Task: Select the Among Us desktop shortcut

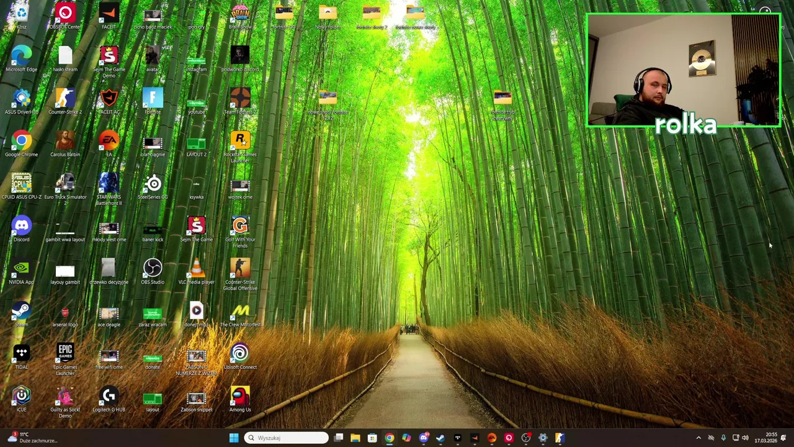Action: (x=240, y=399)
